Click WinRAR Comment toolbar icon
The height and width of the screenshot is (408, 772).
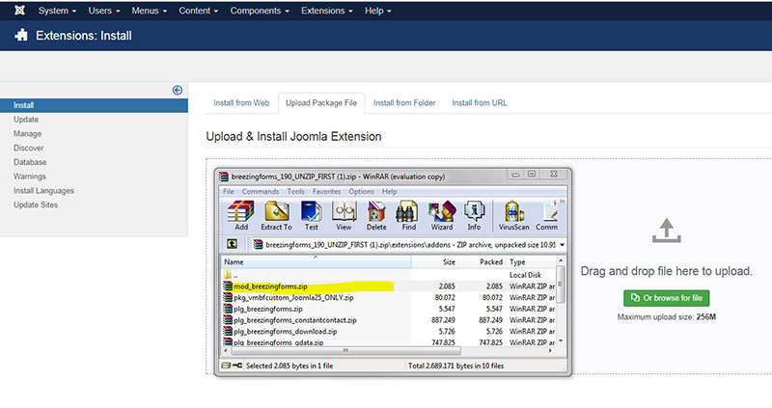[547, 215]
